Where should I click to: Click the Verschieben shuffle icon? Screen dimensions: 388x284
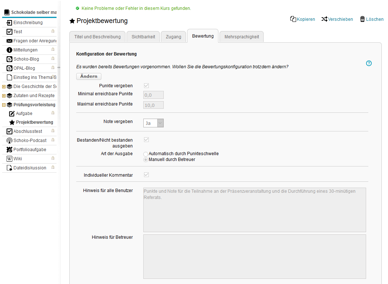point(324,19)
